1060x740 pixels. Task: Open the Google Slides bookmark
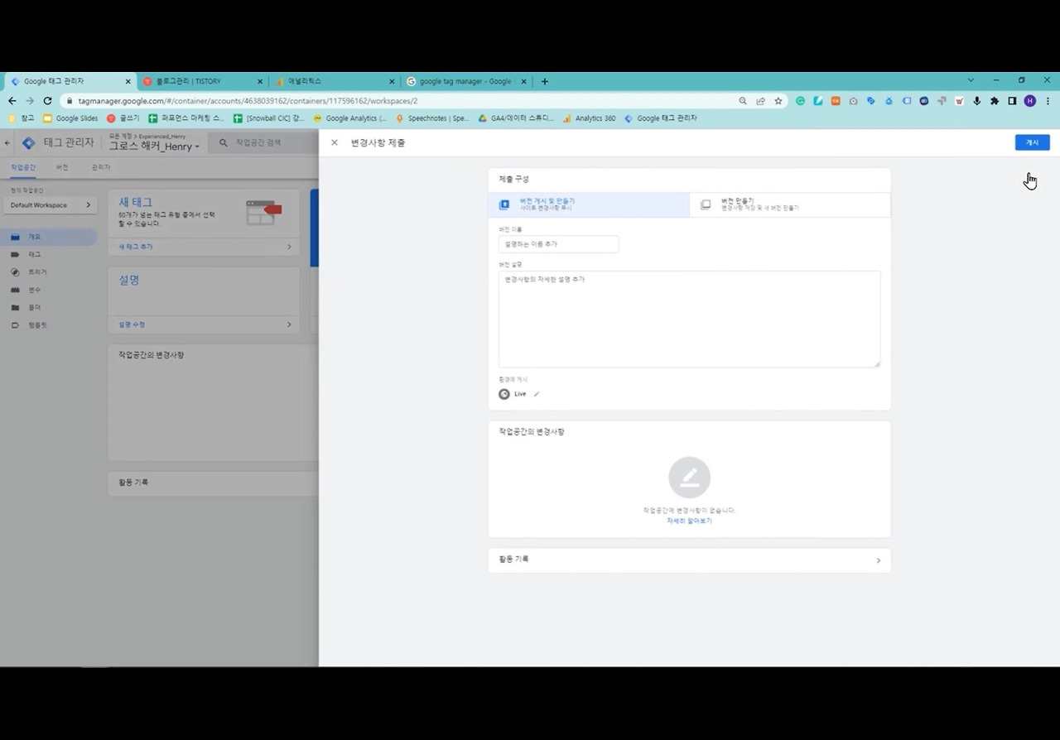pyautogui.click(x=70, y=118)
